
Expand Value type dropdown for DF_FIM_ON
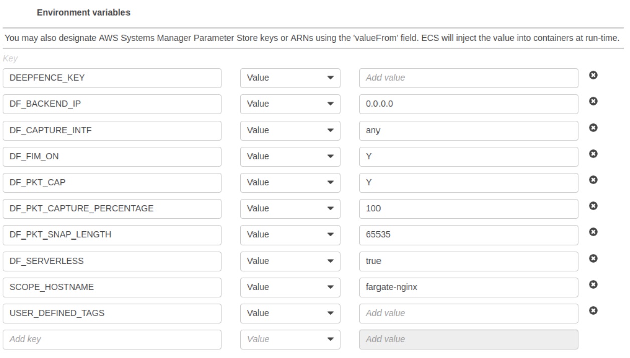click(x=290, y=157)
